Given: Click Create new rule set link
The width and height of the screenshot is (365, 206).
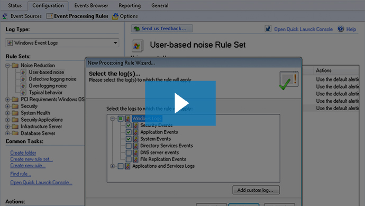Looking at the screenshot, I should (x=31, y=159).
